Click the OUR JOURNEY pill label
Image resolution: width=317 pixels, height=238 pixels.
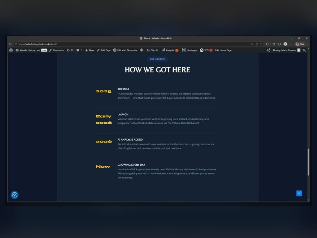pos(157,59)
